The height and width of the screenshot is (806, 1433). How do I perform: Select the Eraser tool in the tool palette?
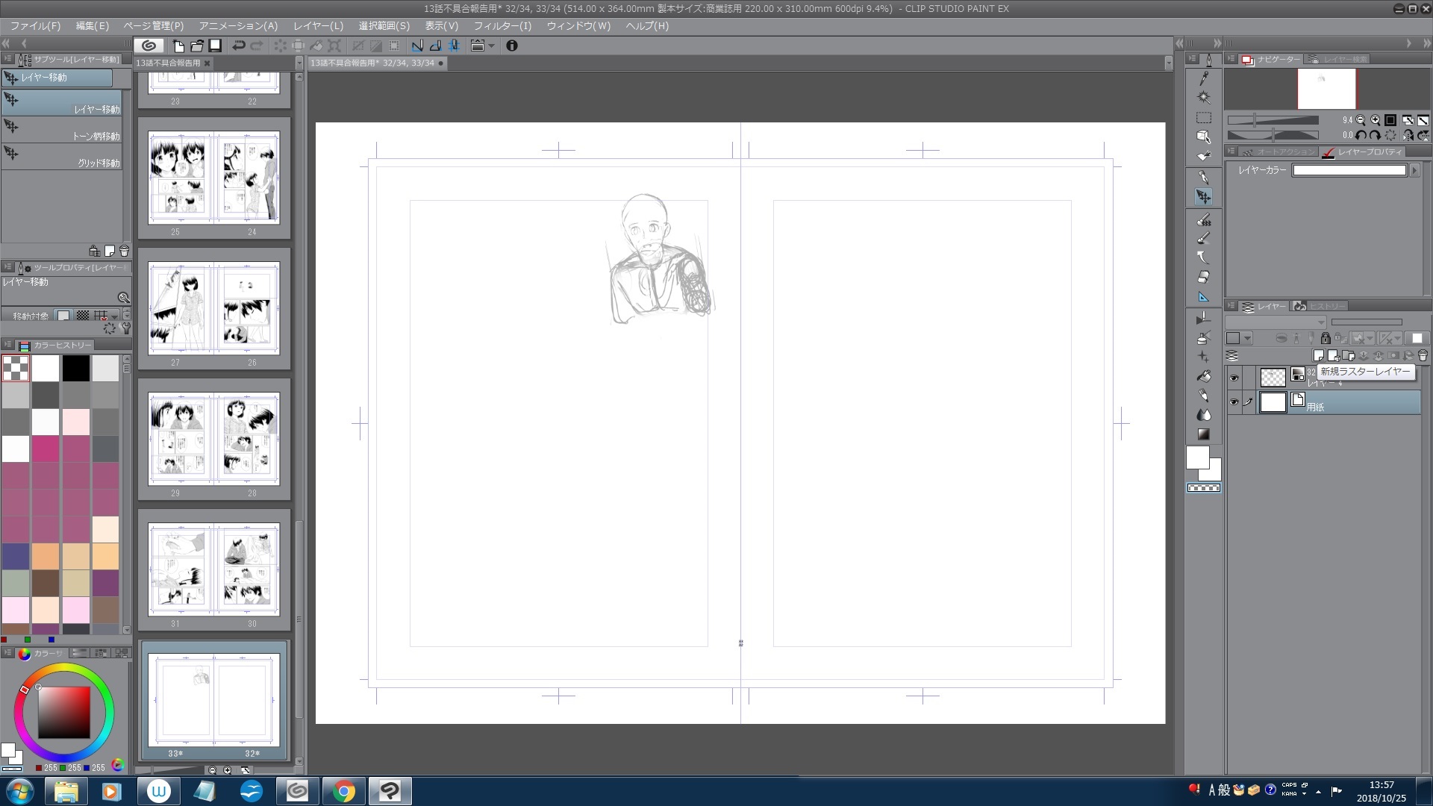(x=1203, y=277)
